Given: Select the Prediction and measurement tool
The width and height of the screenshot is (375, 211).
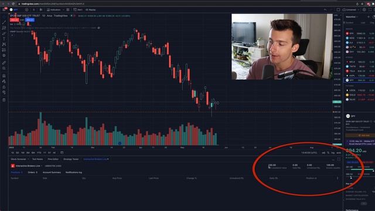Looking at the screenshot, I should click(x=4, y=50).
